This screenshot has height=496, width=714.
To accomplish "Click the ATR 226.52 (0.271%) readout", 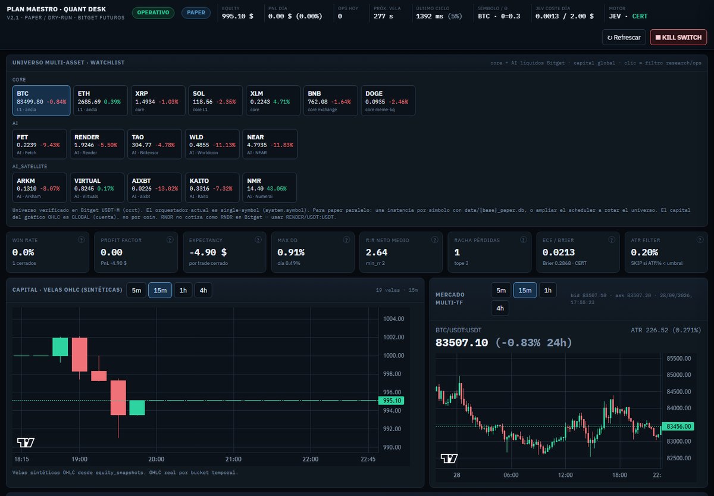I will 666,330.
